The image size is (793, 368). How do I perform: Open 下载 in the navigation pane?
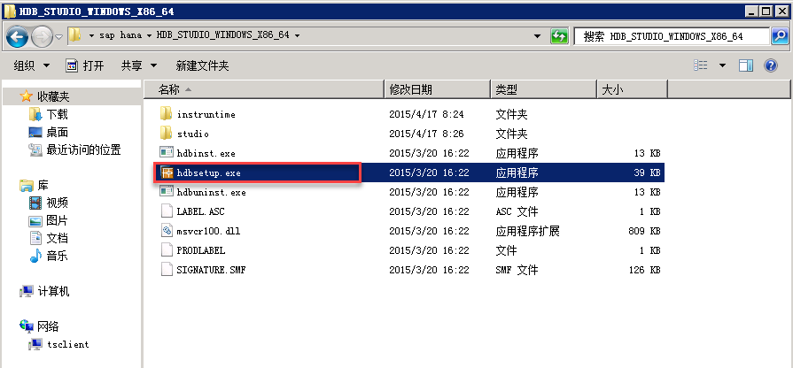click(x=57, y=115)
